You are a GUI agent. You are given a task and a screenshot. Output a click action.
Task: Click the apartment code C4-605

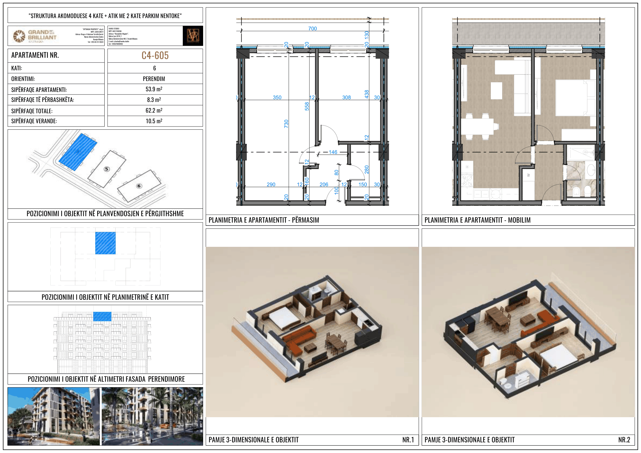pos(155,55)
